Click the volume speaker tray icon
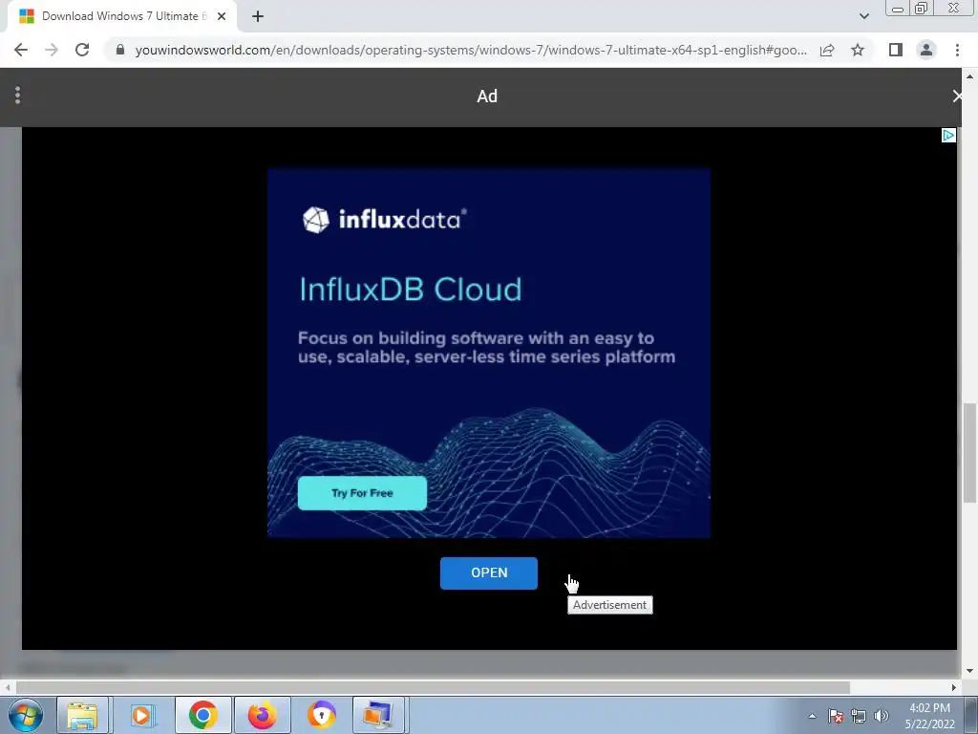The width and height of the screenshot is (978, 734). pyautogui.click(x=882, y=716)
